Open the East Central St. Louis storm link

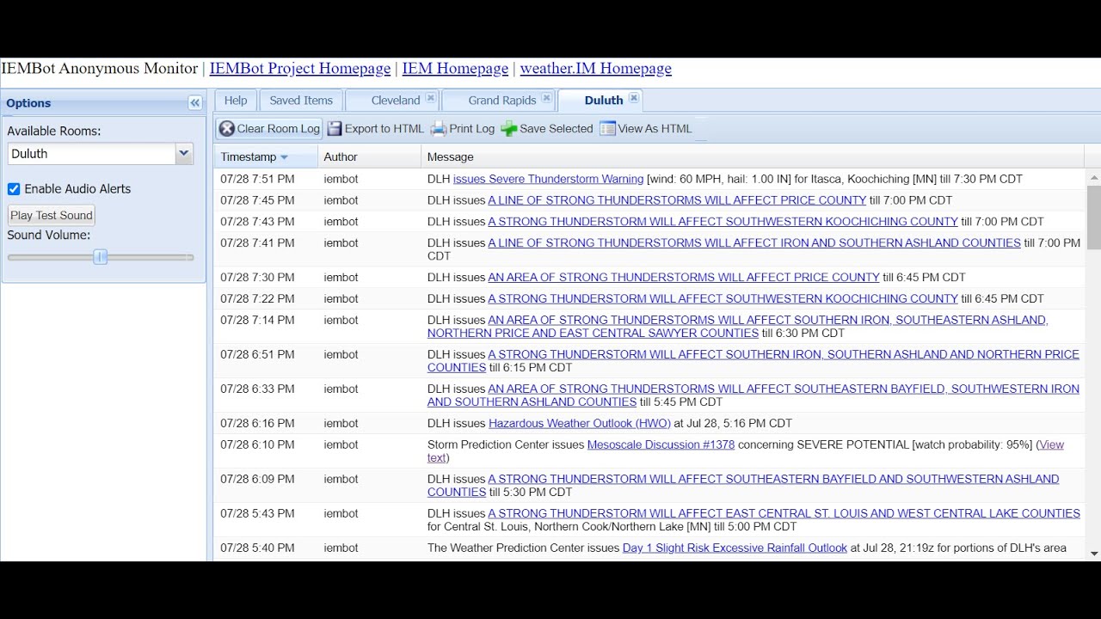coord(784,513)
